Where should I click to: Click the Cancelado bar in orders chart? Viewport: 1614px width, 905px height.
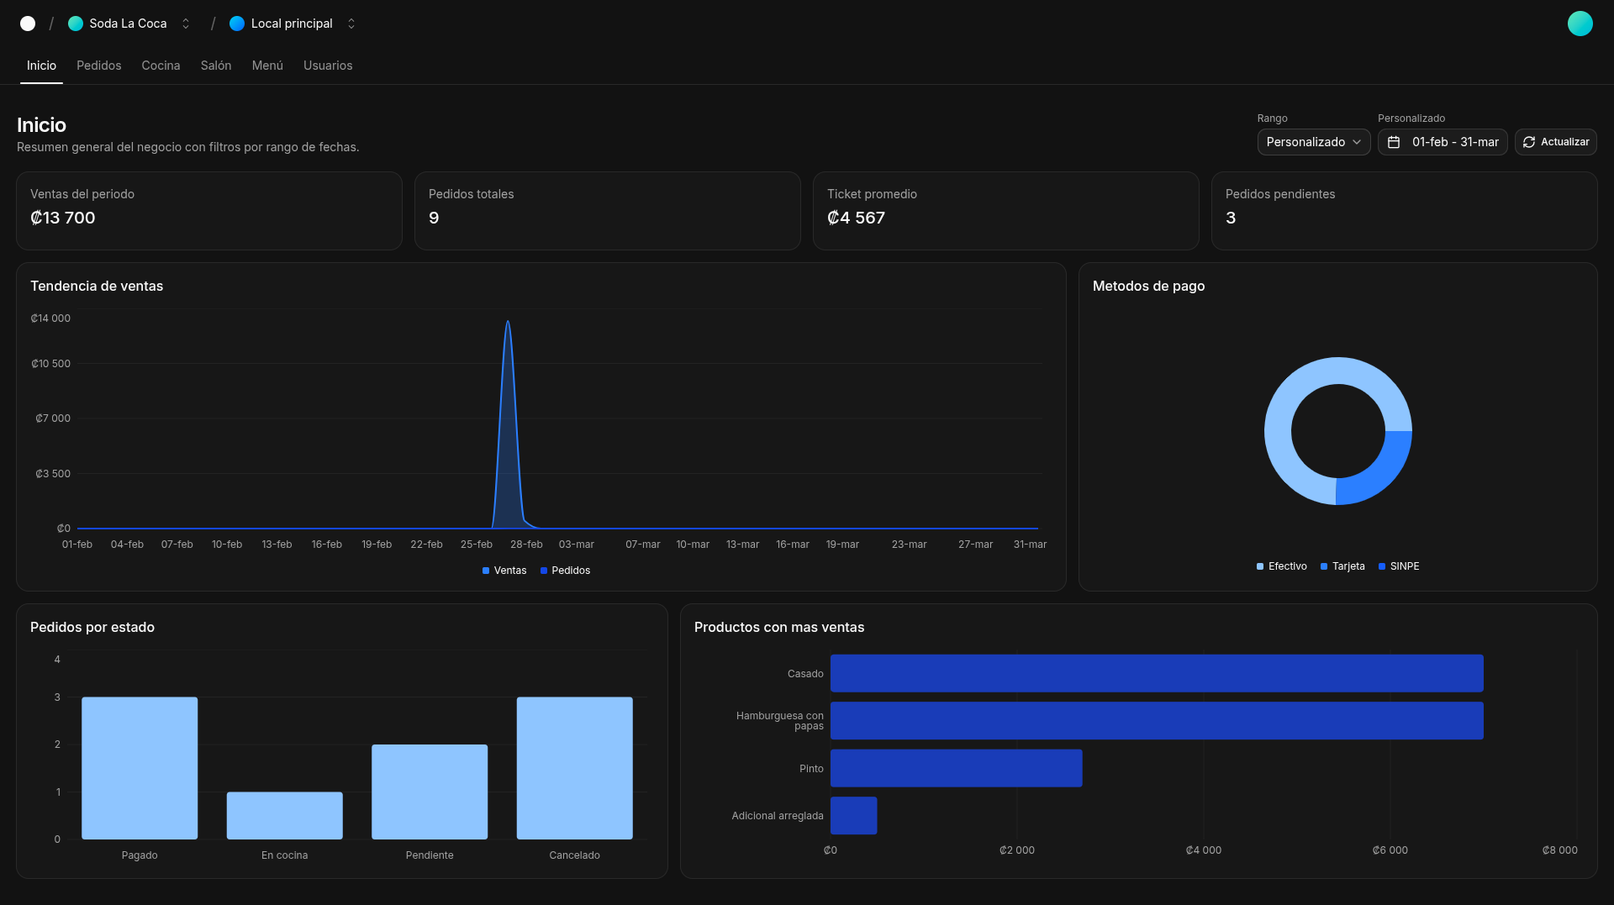[x=574, y=767]
